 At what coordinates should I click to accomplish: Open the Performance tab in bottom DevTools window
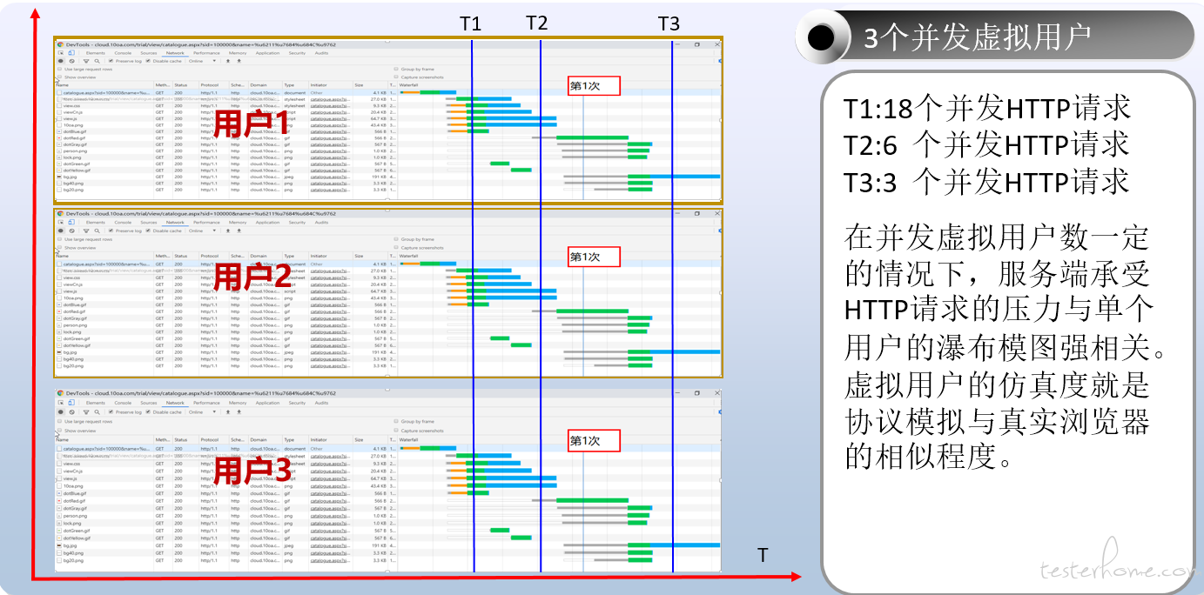coord(206,403)
